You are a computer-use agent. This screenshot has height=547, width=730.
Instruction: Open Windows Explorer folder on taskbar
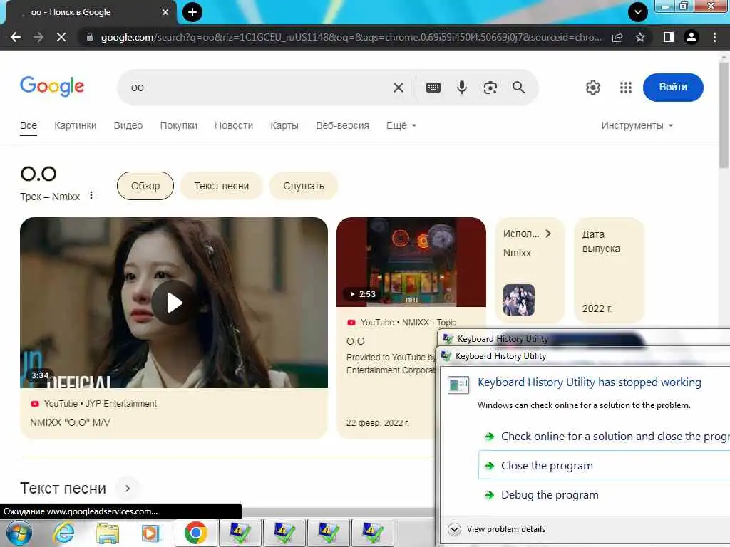(x=108, y=533)
